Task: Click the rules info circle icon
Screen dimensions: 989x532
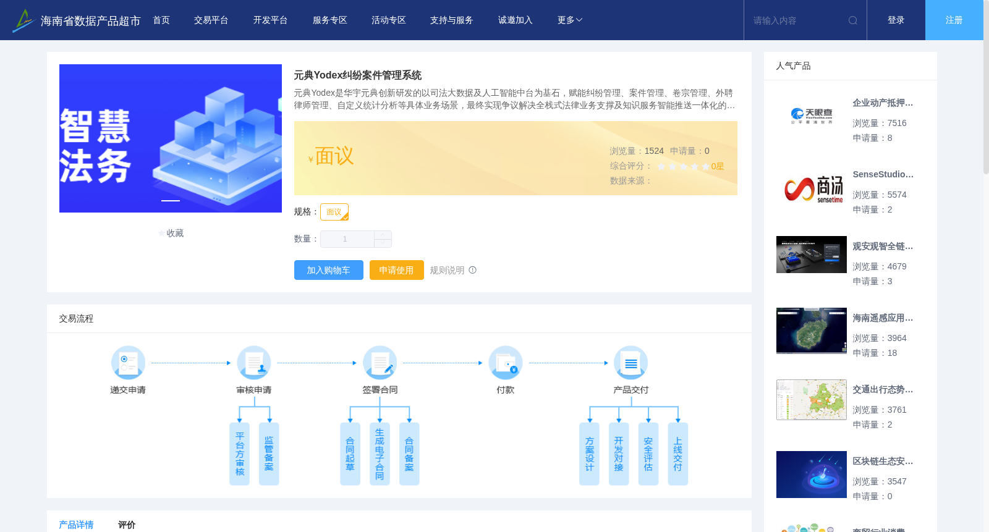Action: click(x=473, y=270)
